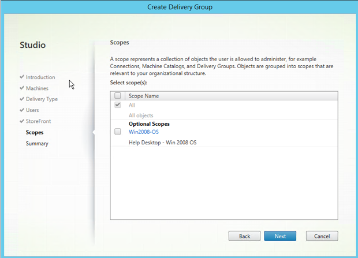This screenshot has height=258, width=358.
Task: Open the Summary step in sidebar
Action: pyautogui.click(x=37, y=143)
